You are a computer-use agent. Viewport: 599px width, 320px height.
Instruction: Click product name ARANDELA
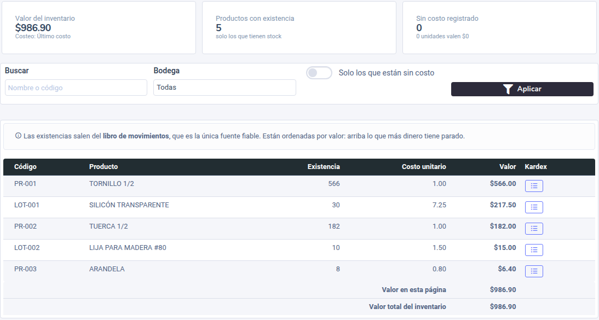click(x=107, y=269)
